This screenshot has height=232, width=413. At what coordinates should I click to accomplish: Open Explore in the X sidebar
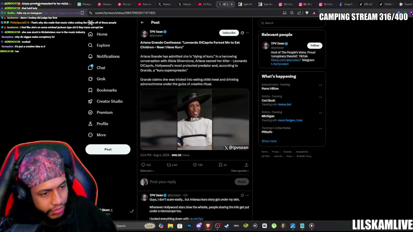pyautogui.click(x=99, y=45)
